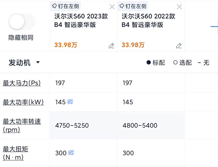Edit the 2022款 S60 car selection
The width and height of the screenshot is (218, 167).
tap(179, 46)
